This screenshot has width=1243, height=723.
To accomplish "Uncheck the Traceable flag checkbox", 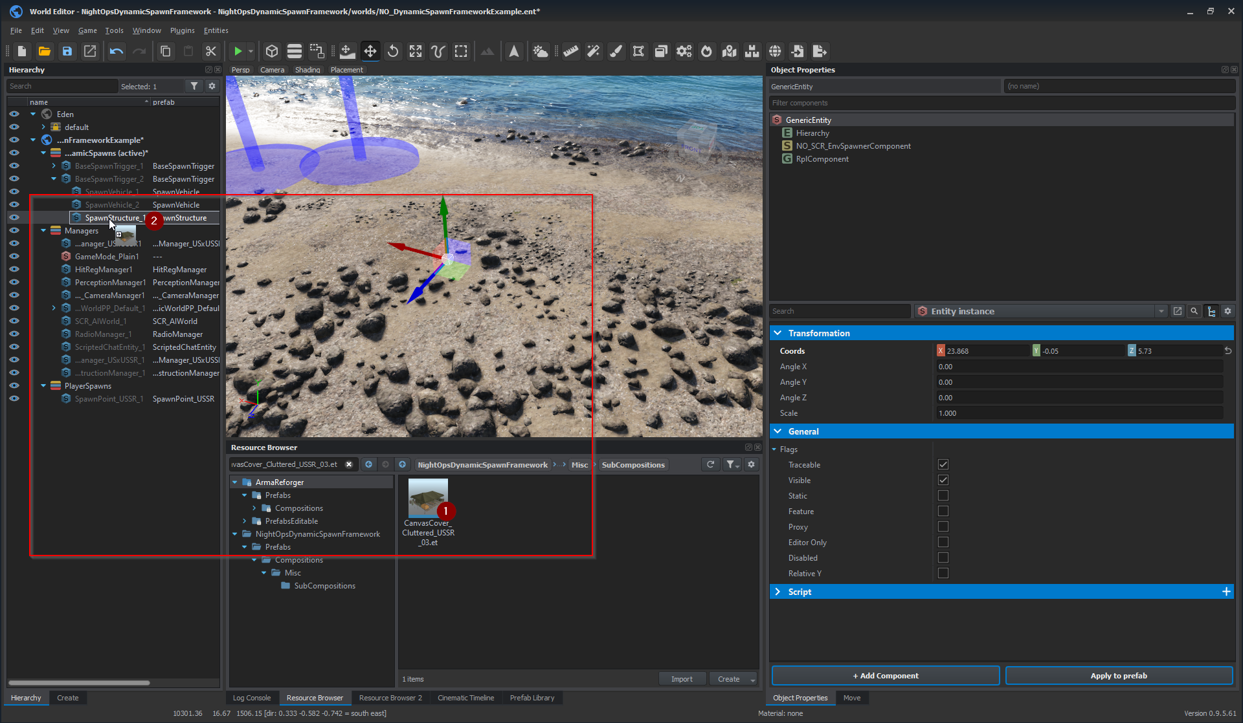I will (943, 465).
